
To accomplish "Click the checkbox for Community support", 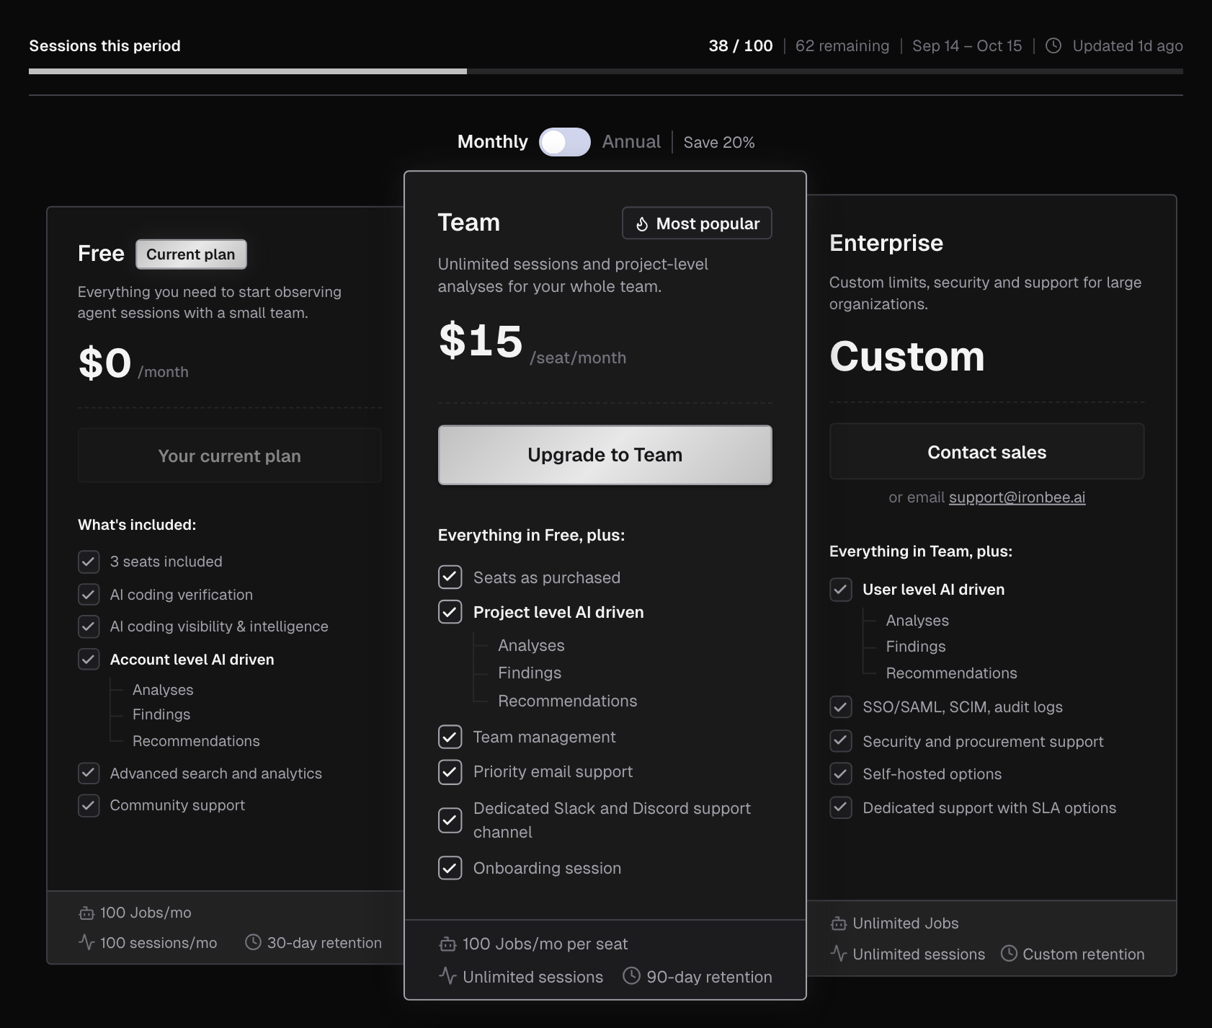I will (89, 805).
